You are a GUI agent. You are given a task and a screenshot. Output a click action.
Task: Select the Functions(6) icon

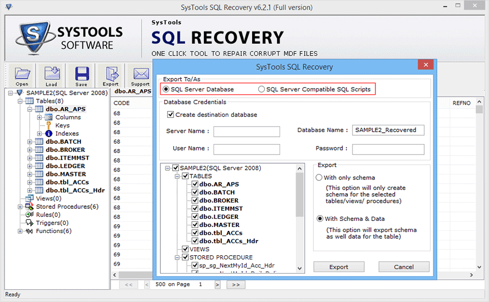tap(30, 231)
